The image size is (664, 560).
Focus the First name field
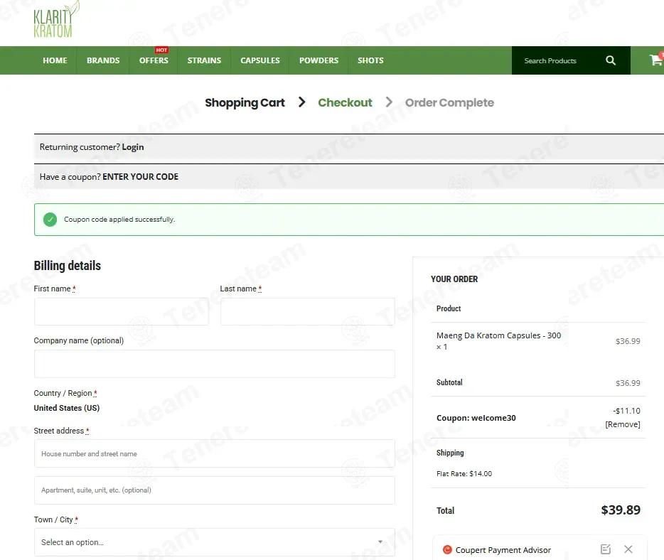click(121, 311)
